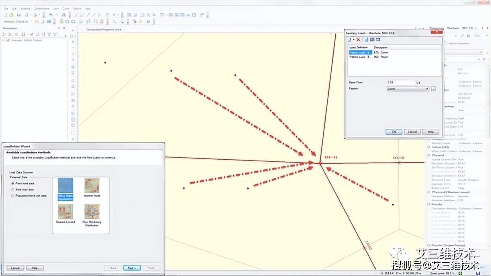Image resolution: width=491 pixels, height=276 pixels.
Task: Open the dropdown arrow beside New load icon
Action: tap(353, 39)
